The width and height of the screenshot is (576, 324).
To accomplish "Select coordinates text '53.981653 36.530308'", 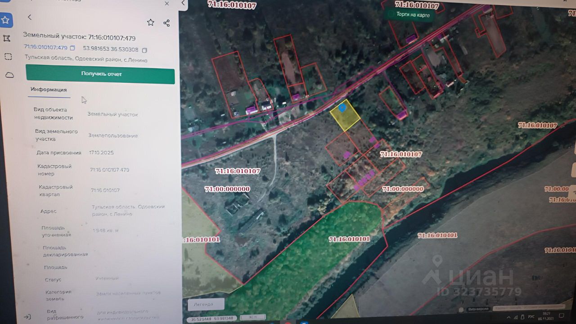I will pos(111,49).
